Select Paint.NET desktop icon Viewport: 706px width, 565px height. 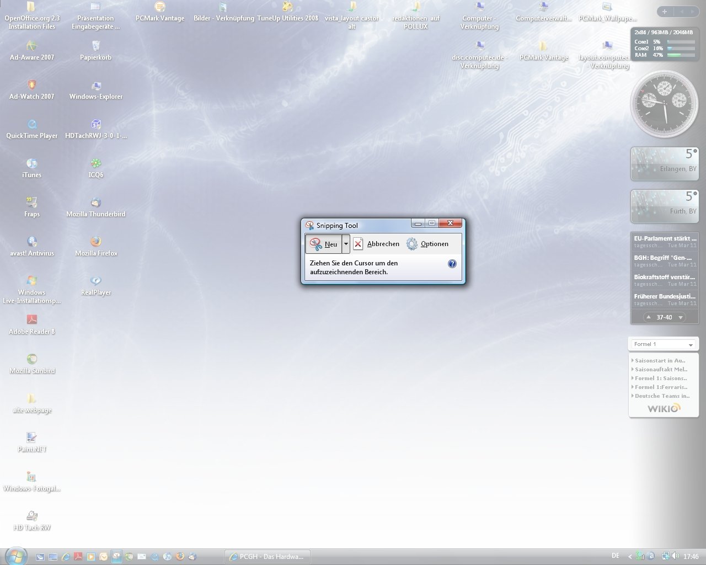(32, 441)
